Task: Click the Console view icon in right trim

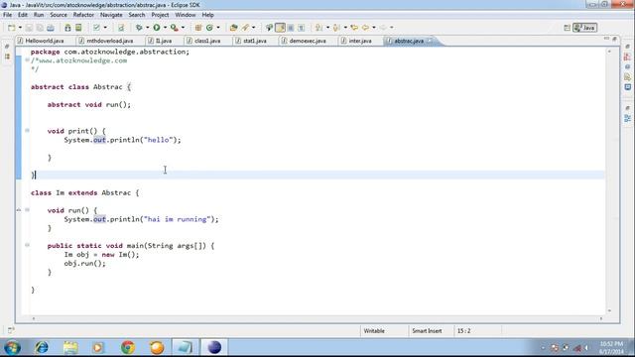Action: 628,87
